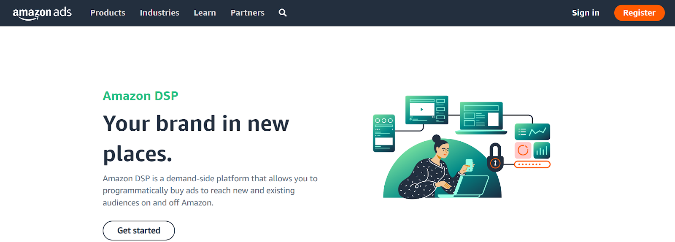The width and height of the screenshot is (675, 242).
Task: Open the Products menu
Action: point(108,13)
